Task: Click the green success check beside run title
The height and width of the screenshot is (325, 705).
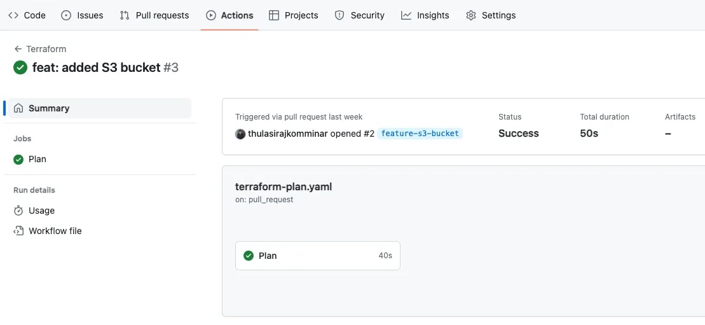Action: pyautogui.click(x=20, y=67)
